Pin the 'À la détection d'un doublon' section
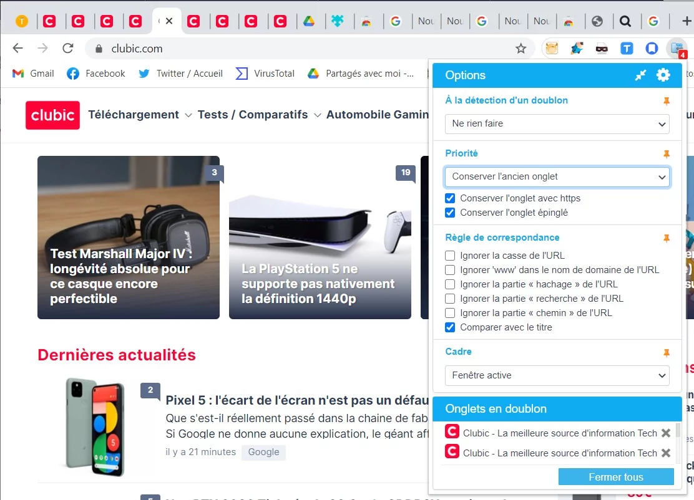694x500 pixels. tap(666, 101)
